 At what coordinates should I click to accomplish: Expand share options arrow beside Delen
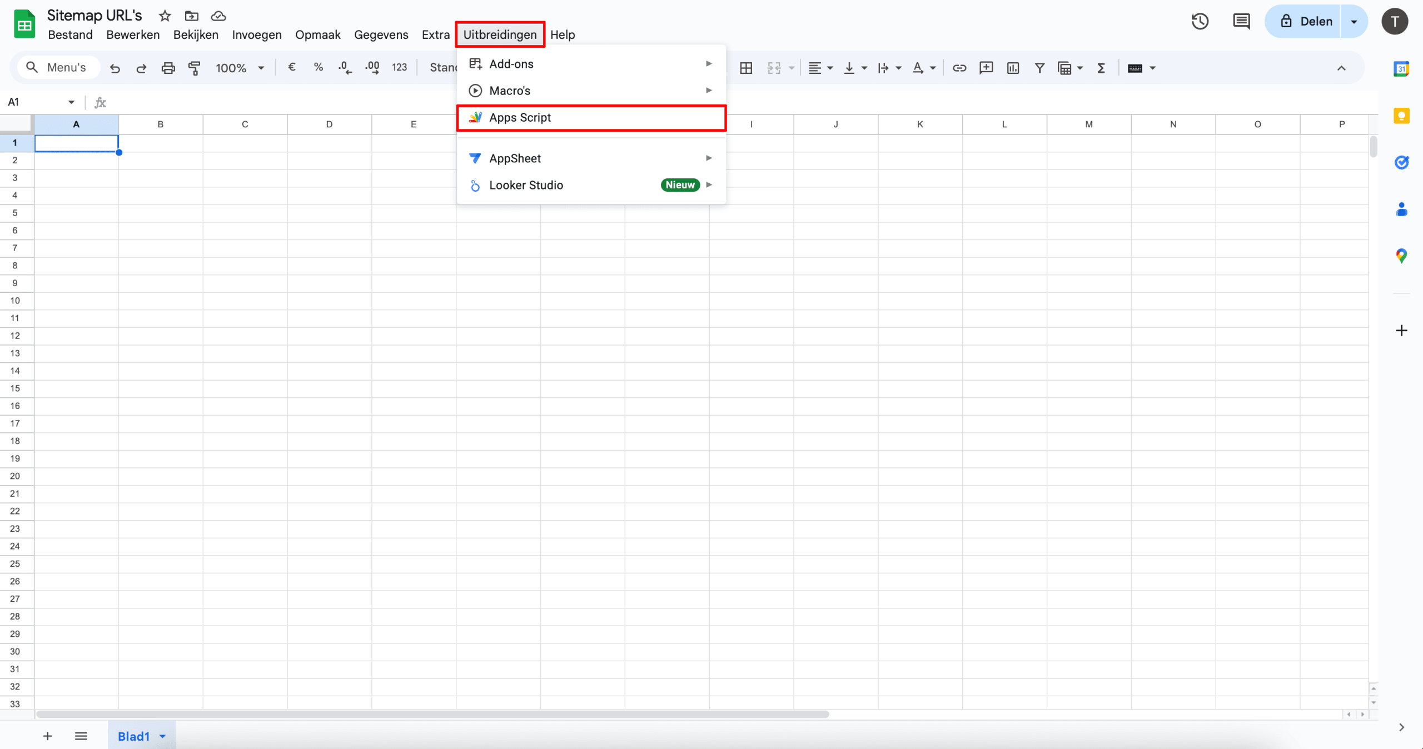click(x=1354, y=22)
